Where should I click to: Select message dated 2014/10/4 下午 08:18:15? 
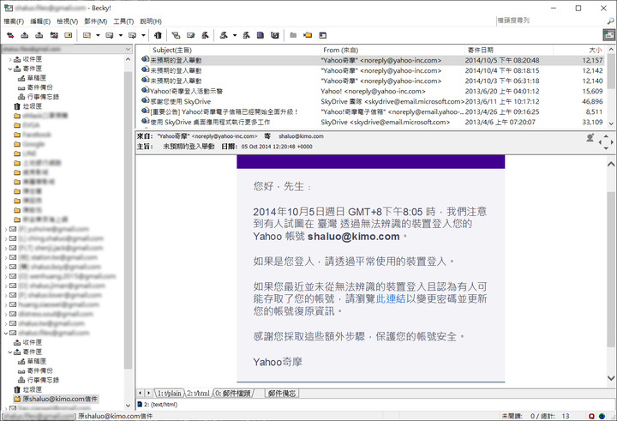click(x=370, y=70)
